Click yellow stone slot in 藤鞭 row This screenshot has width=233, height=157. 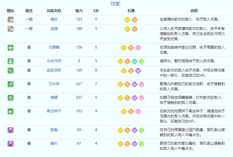[120, 98]
